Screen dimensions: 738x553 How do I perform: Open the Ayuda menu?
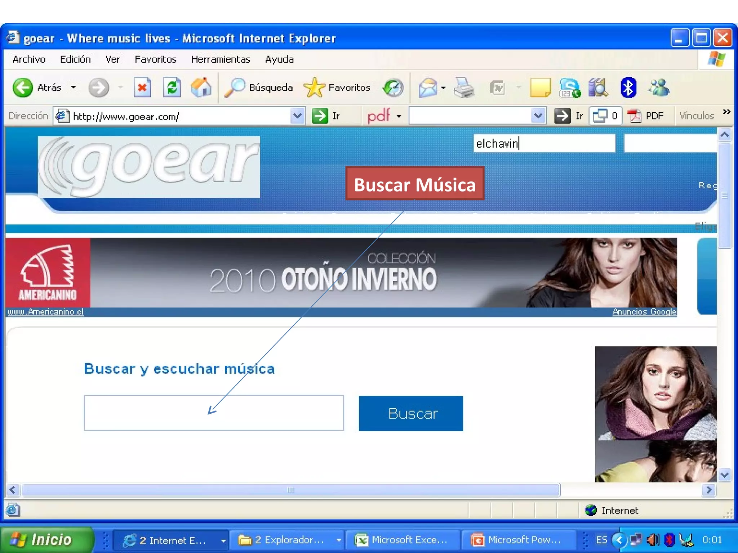pos(279,59)
